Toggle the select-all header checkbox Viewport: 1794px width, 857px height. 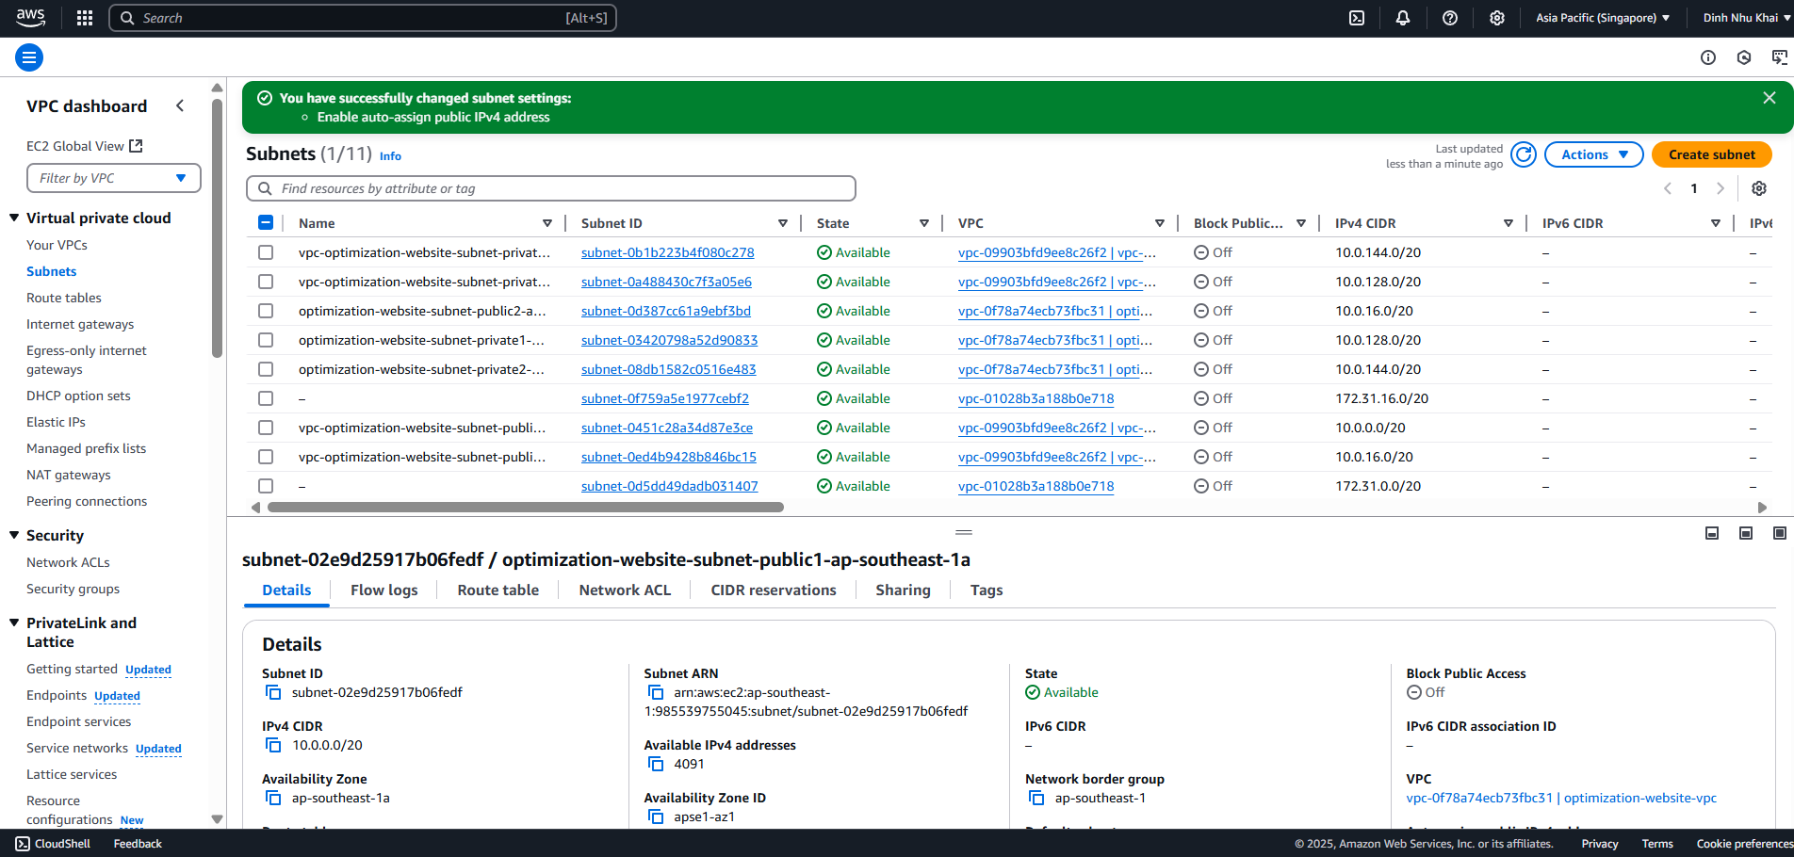(266, 223)
